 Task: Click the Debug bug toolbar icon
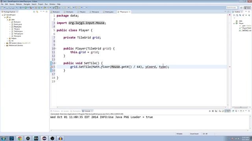click(20, 8)
